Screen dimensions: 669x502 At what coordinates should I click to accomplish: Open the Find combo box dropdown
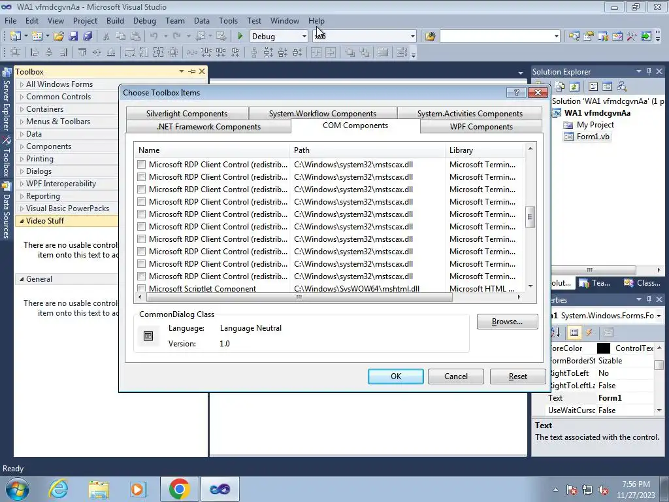[x=557, y=37]
